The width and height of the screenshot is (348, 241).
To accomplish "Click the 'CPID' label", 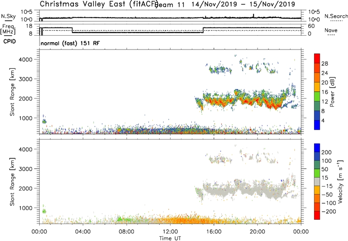I will (x=10, y=41).
